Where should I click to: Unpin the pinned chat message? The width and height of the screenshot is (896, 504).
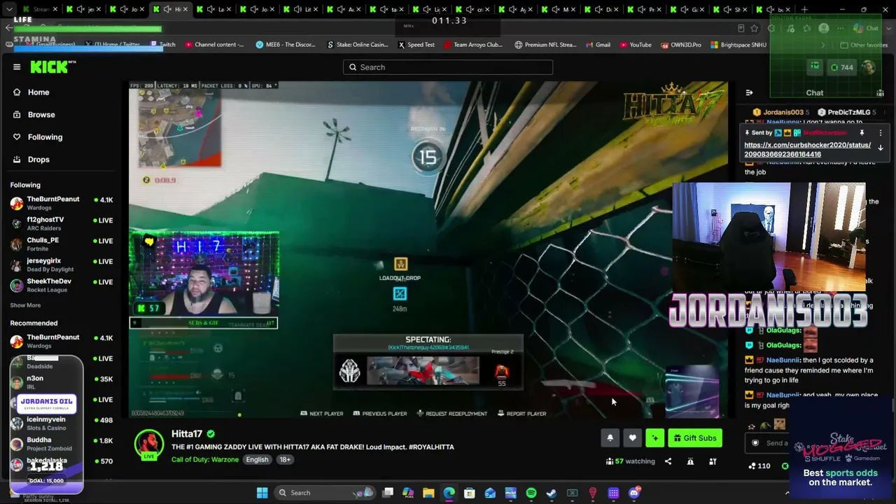coord(862,133)
